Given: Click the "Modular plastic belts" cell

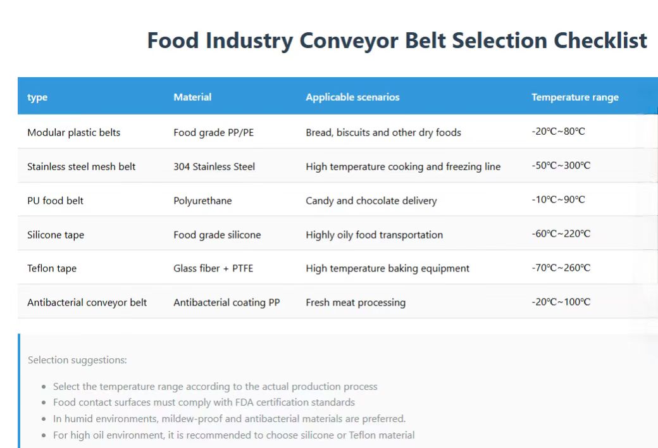Looking at the screenshot, I should pyautogui.click(x=73, y=132).
